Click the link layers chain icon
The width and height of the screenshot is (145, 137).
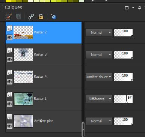point(31,17)
